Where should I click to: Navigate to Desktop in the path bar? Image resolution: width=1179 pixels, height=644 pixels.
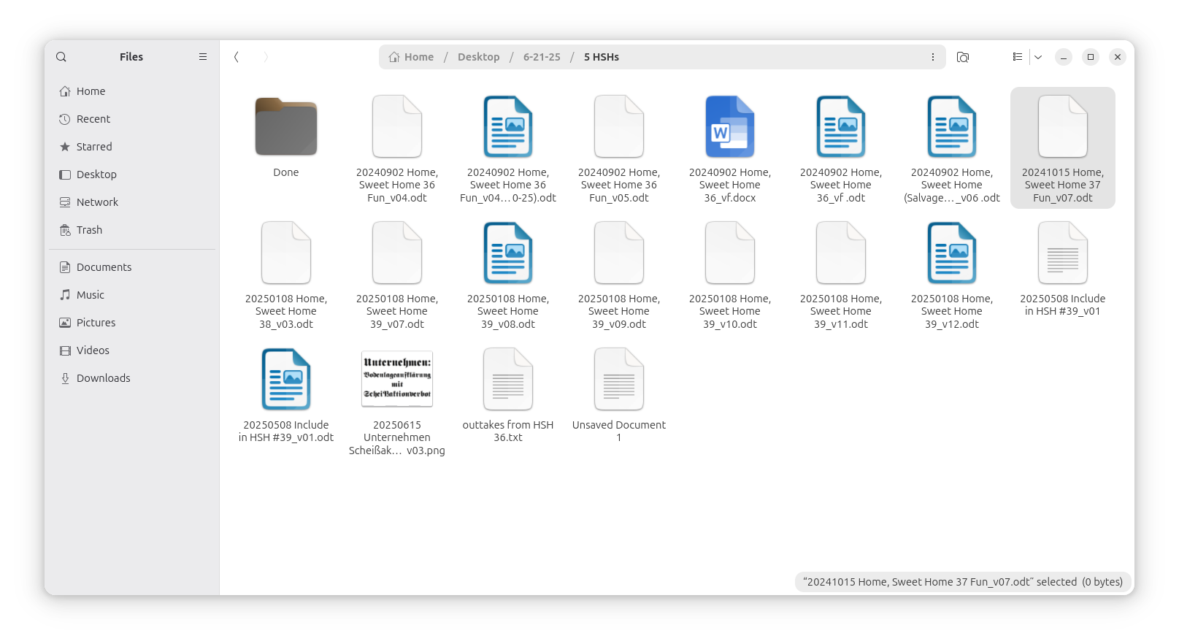click(478, 57)
